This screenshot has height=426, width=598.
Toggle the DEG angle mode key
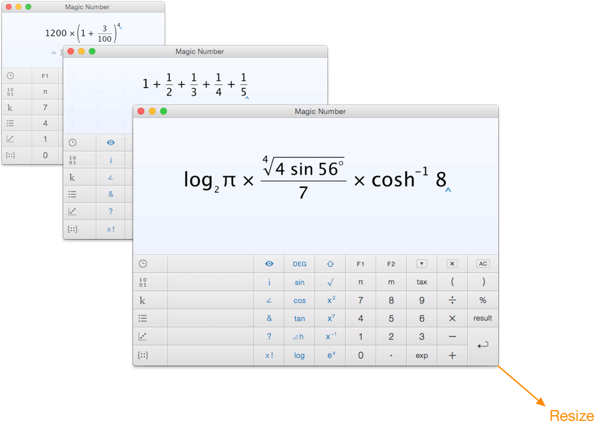pos(300,264)
